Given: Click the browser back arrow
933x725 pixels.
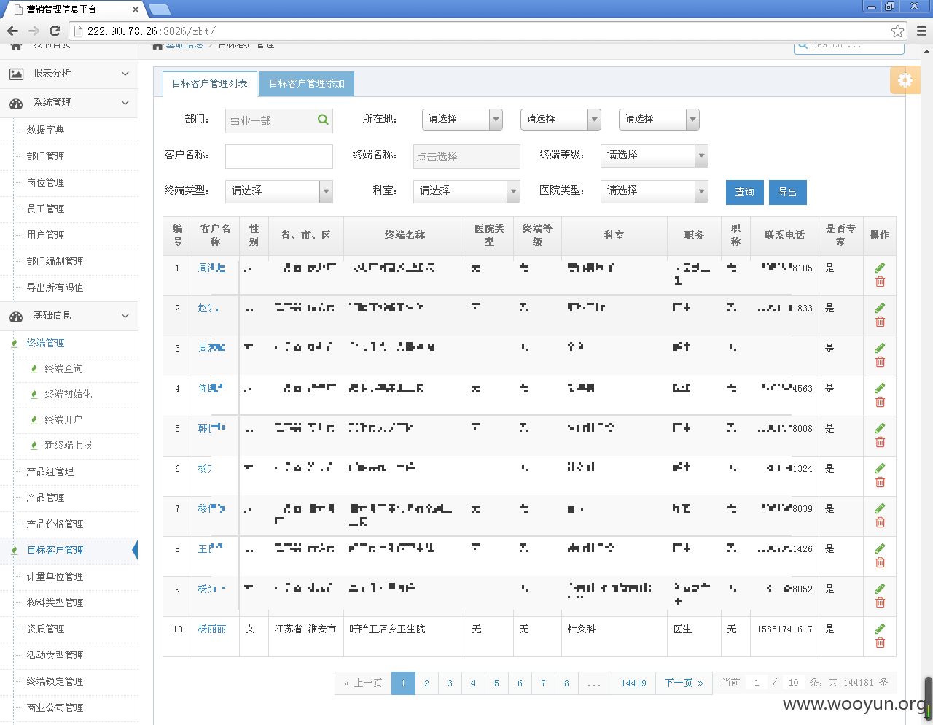Looking at the screenshot, I should click(x=12, y=31).
